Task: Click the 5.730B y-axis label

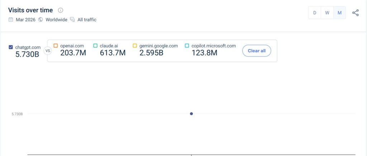Action: click(x=17, y=114)
